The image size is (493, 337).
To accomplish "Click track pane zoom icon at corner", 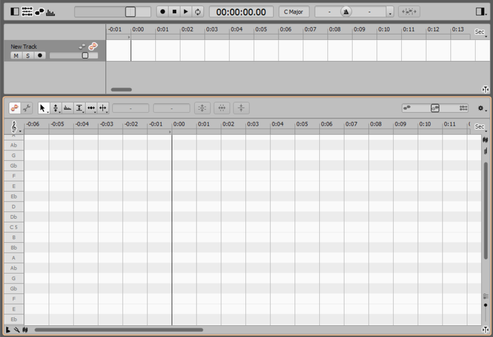I will pyautogui.click(x=485, y=89).
